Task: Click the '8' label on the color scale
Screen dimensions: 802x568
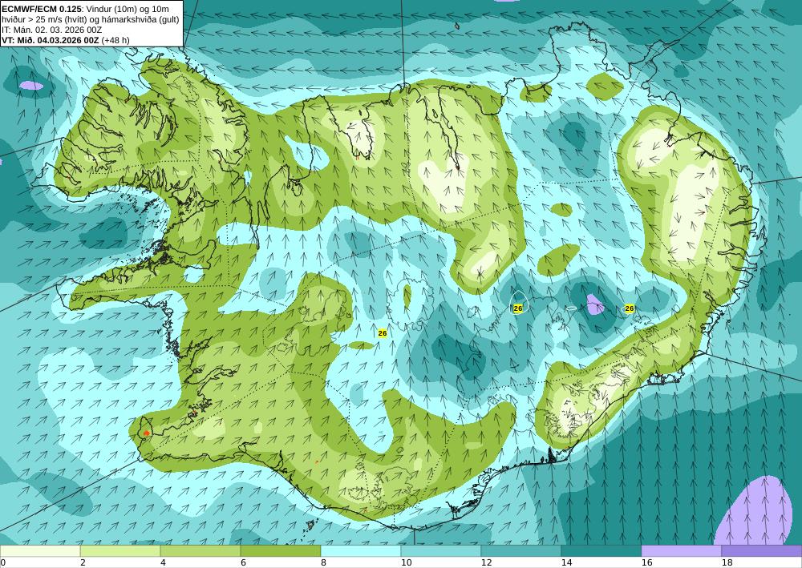Action: tap(323, 563)
